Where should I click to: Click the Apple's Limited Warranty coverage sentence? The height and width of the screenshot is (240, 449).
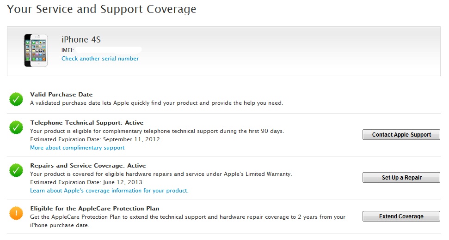(161, 174)
